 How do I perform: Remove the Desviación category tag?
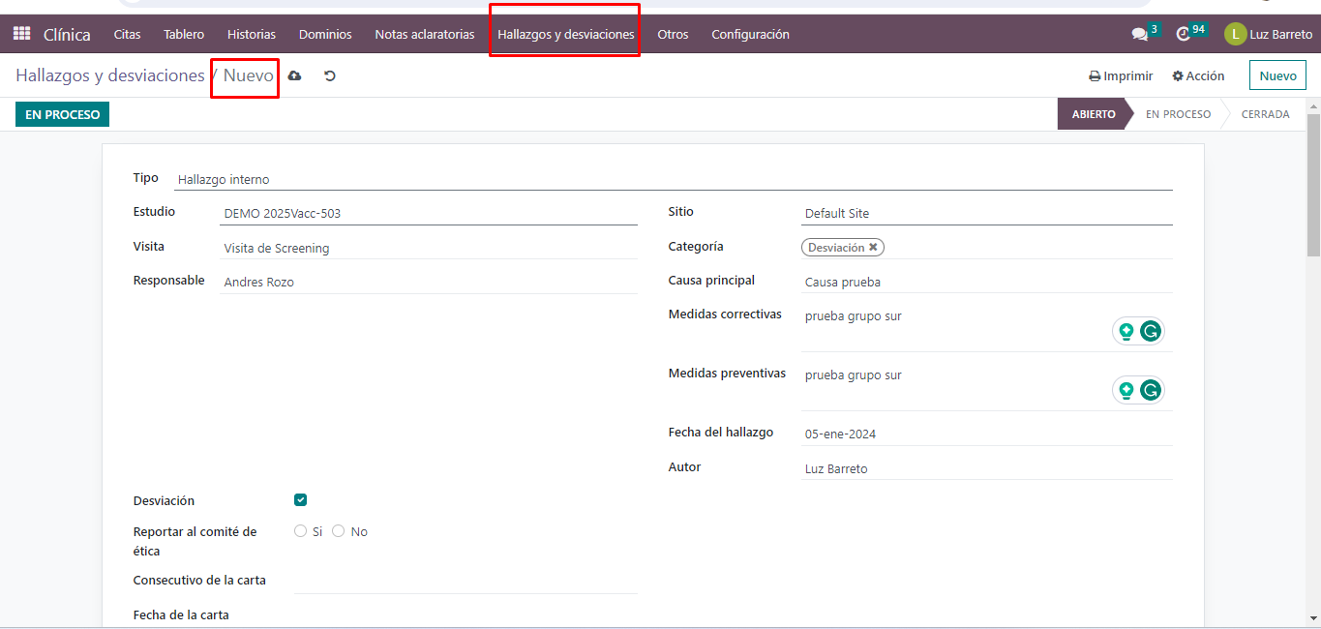coord(873,248)
